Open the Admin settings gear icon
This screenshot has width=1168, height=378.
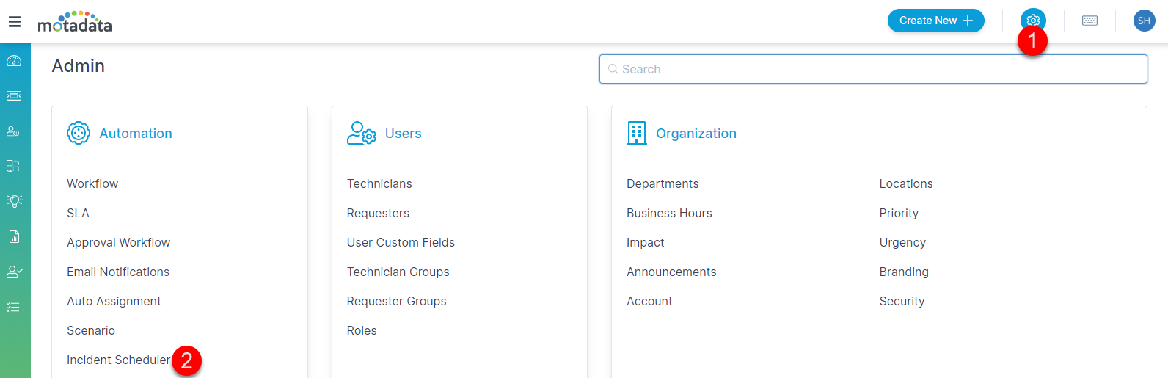click(1033, 21)
